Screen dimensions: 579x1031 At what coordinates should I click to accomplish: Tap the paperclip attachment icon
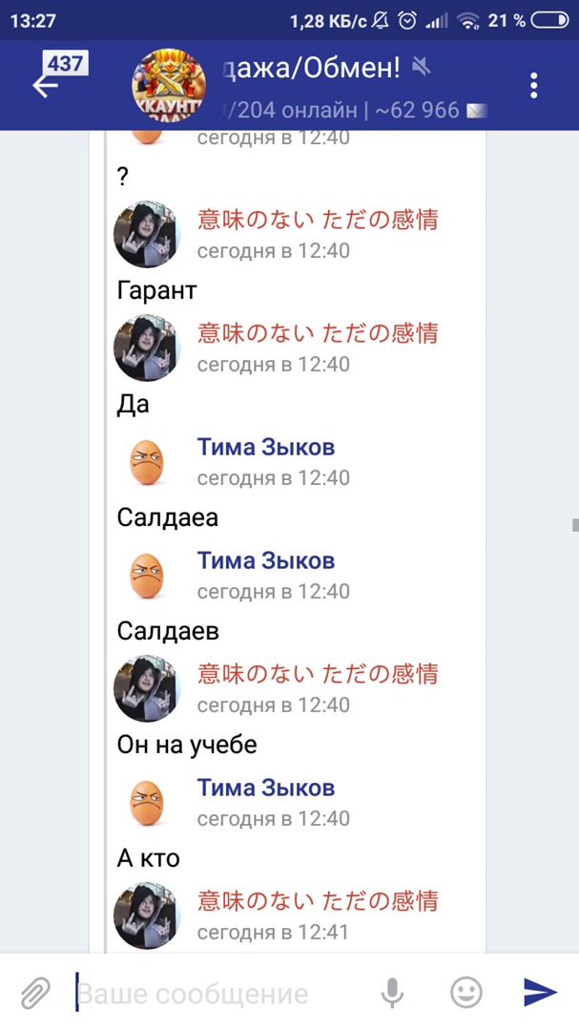35,993
